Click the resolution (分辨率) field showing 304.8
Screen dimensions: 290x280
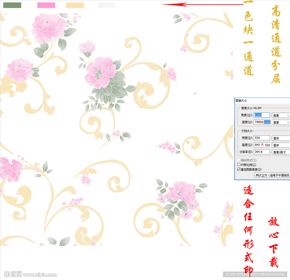click(x=262, y=152)
